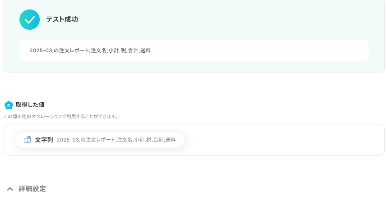Collapse 詳細設定 using the chevron arrow

click(10, 189)
